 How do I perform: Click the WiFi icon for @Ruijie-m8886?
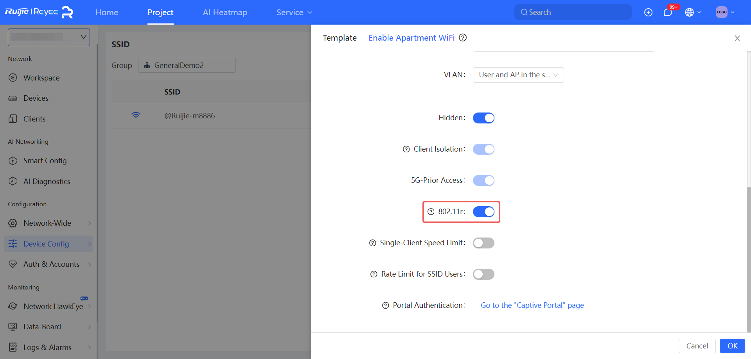pos(136,116)
